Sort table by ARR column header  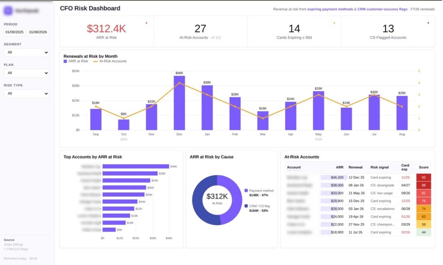click(340, 167)
